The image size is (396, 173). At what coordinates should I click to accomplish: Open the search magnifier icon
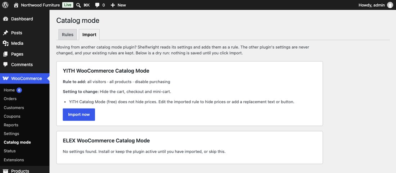point(78,5)
